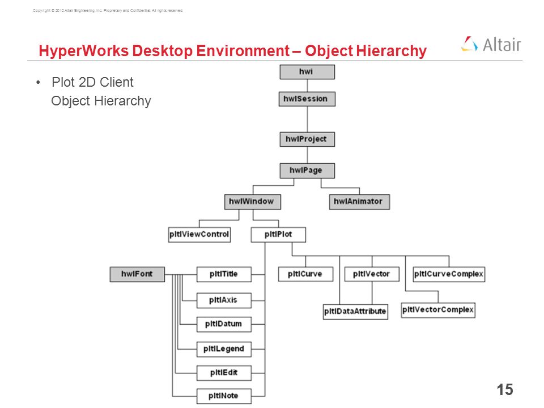Click the slide title HyperWorks Desktop Environment

pyautogui.click(x=233, y=50)
